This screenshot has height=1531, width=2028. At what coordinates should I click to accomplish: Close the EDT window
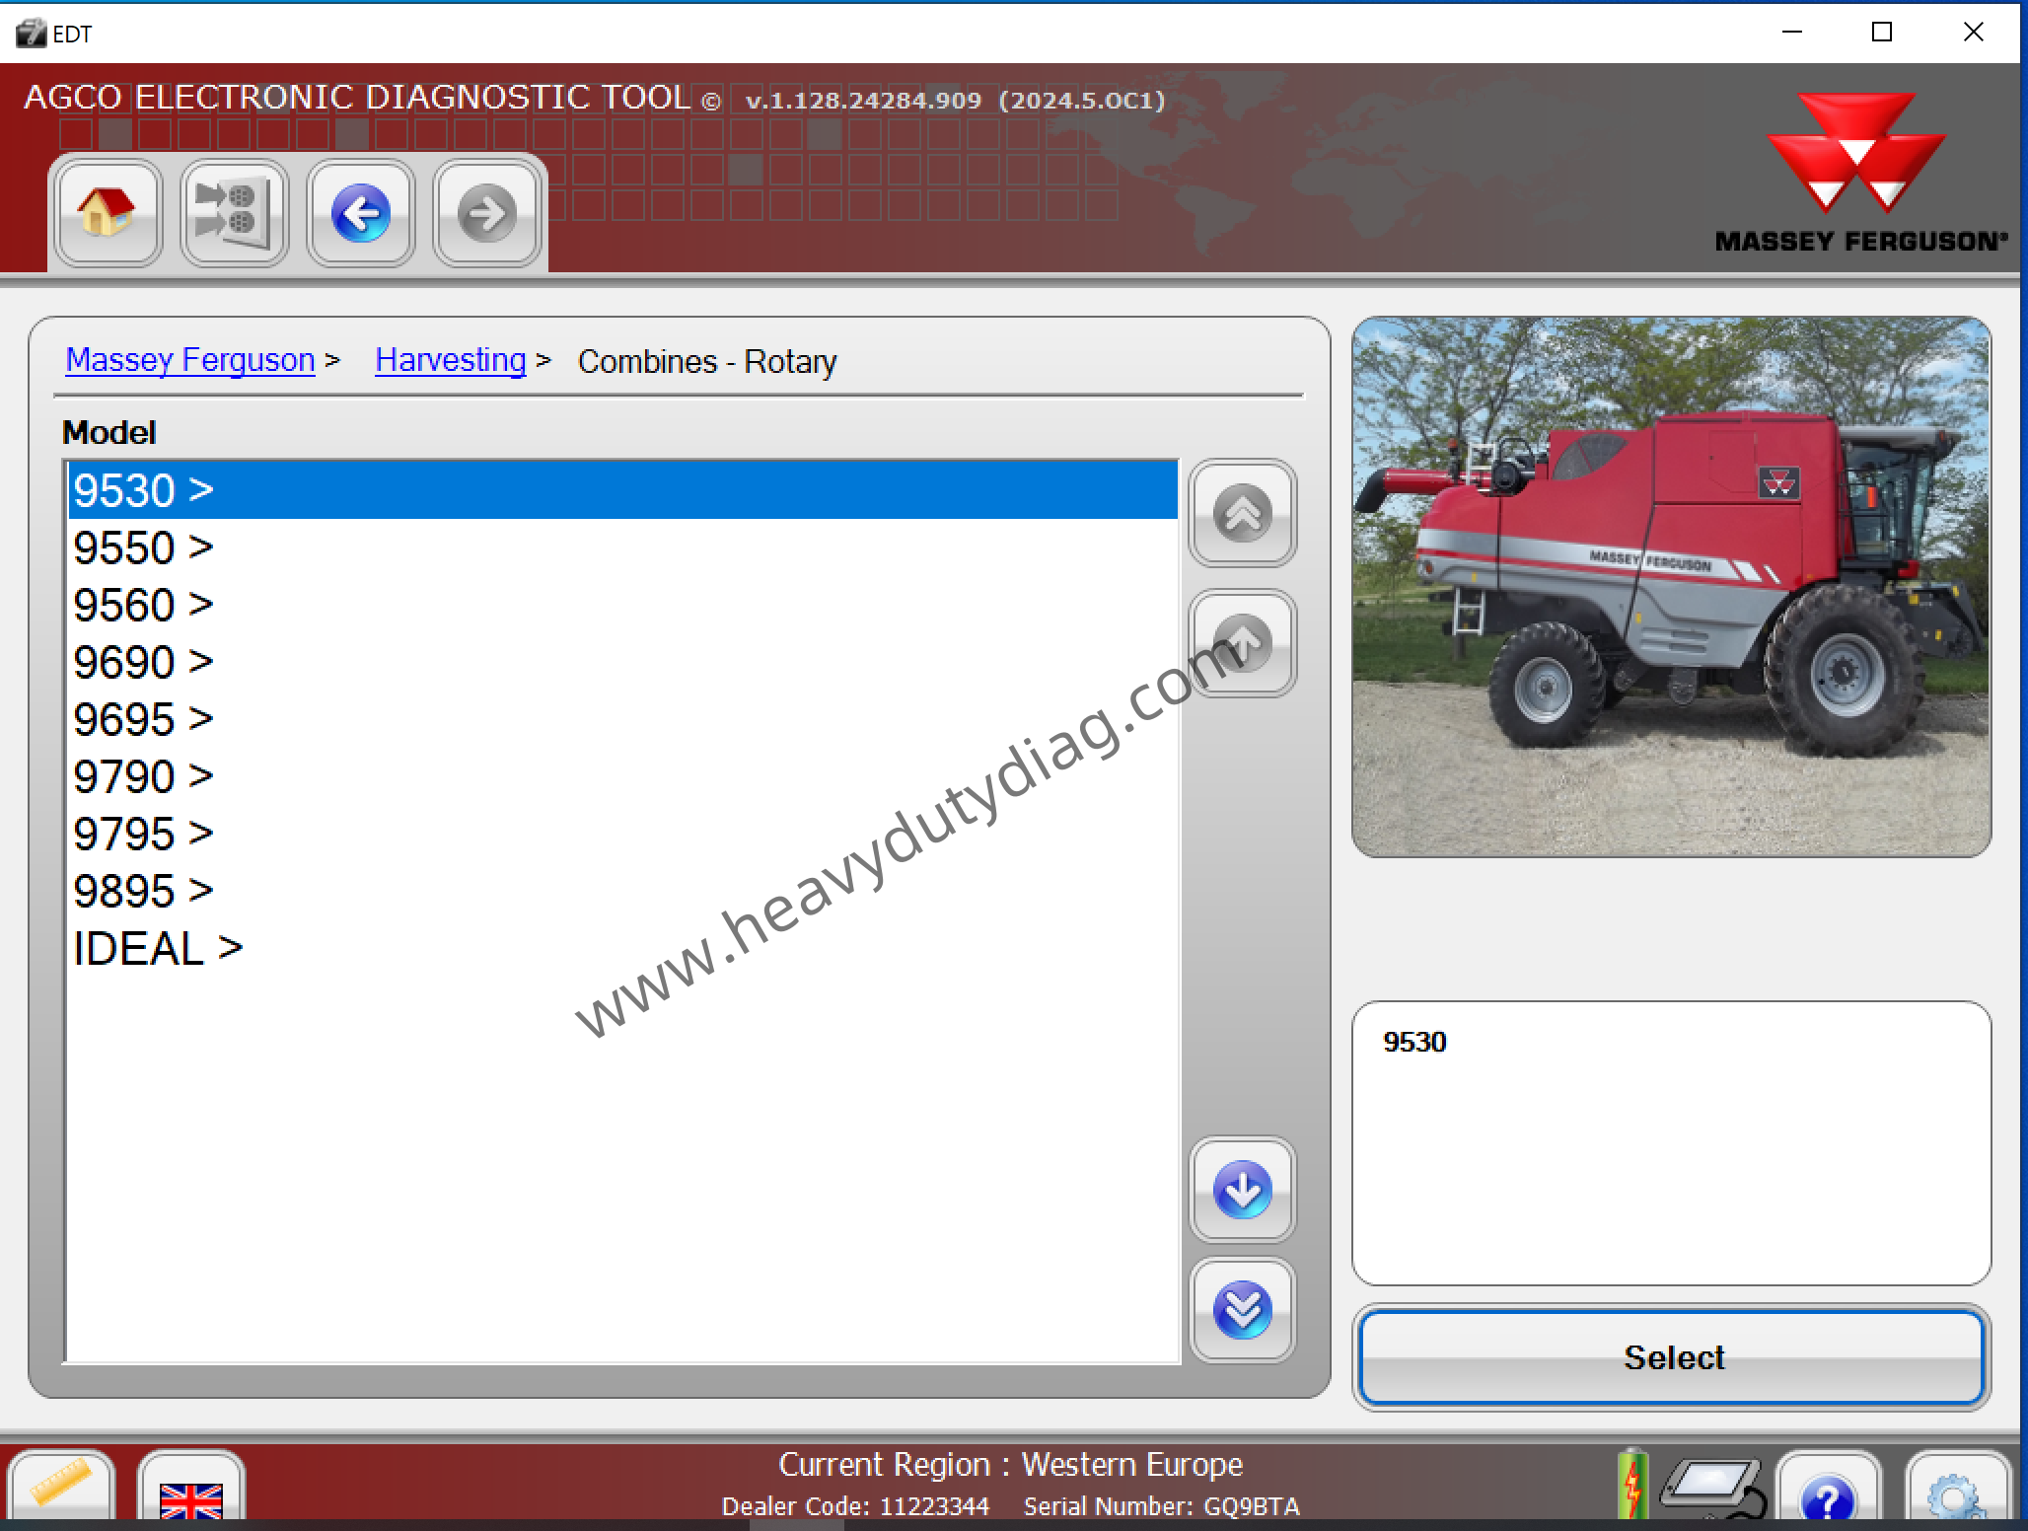[x=1973, y=33]
